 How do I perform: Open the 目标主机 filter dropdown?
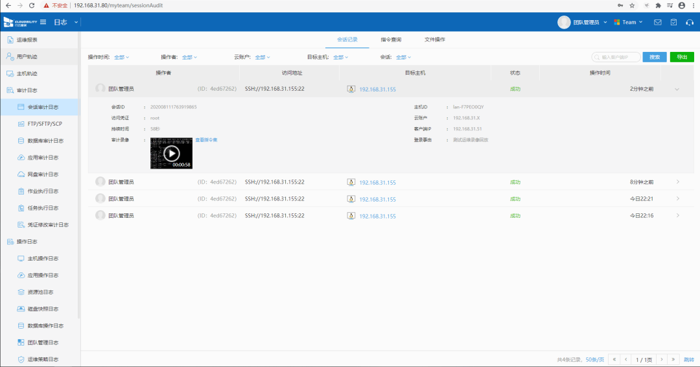click(x=341, y=57)
